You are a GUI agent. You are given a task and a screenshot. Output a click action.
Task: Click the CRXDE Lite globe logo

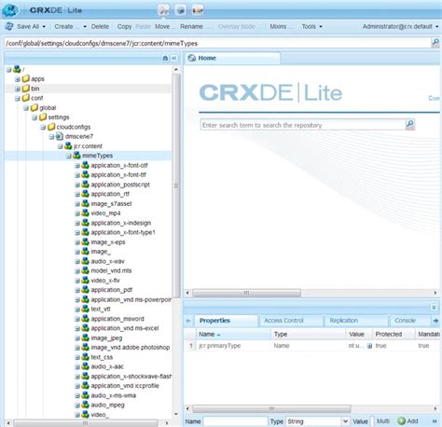[10, 9]
